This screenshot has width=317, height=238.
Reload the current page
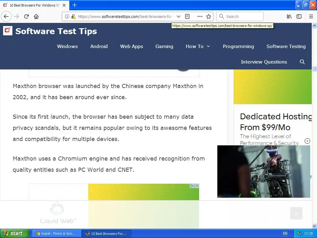coord(27,17)
